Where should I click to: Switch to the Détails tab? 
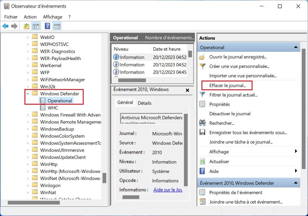tap(144, 103)
